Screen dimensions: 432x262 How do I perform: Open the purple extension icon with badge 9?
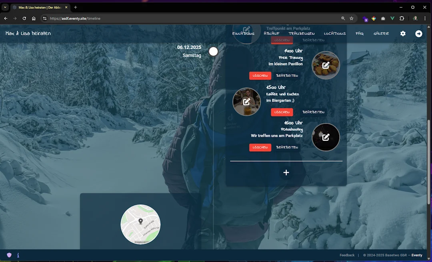click(365, 19)
